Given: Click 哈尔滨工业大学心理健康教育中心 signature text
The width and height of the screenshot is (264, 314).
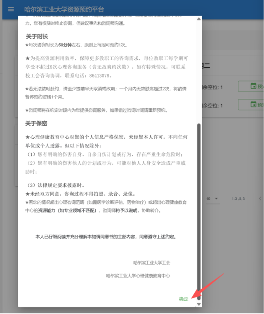Looking at the screenshot, I should click(138, 276).
